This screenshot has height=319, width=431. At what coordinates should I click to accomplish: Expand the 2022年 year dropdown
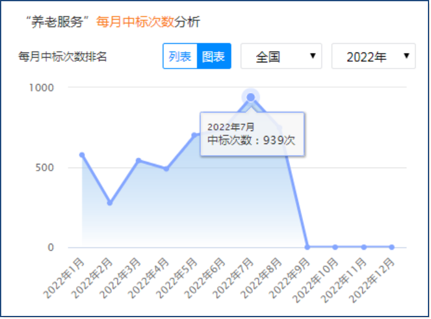373,56
